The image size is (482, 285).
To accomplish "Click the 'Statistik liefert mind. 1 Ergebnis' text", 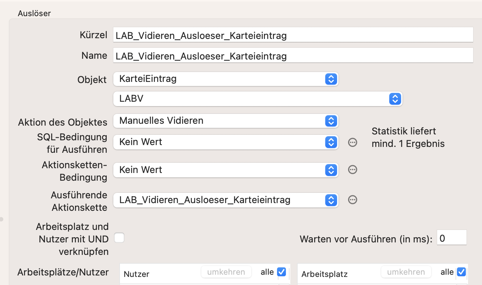I will [408, 137].
